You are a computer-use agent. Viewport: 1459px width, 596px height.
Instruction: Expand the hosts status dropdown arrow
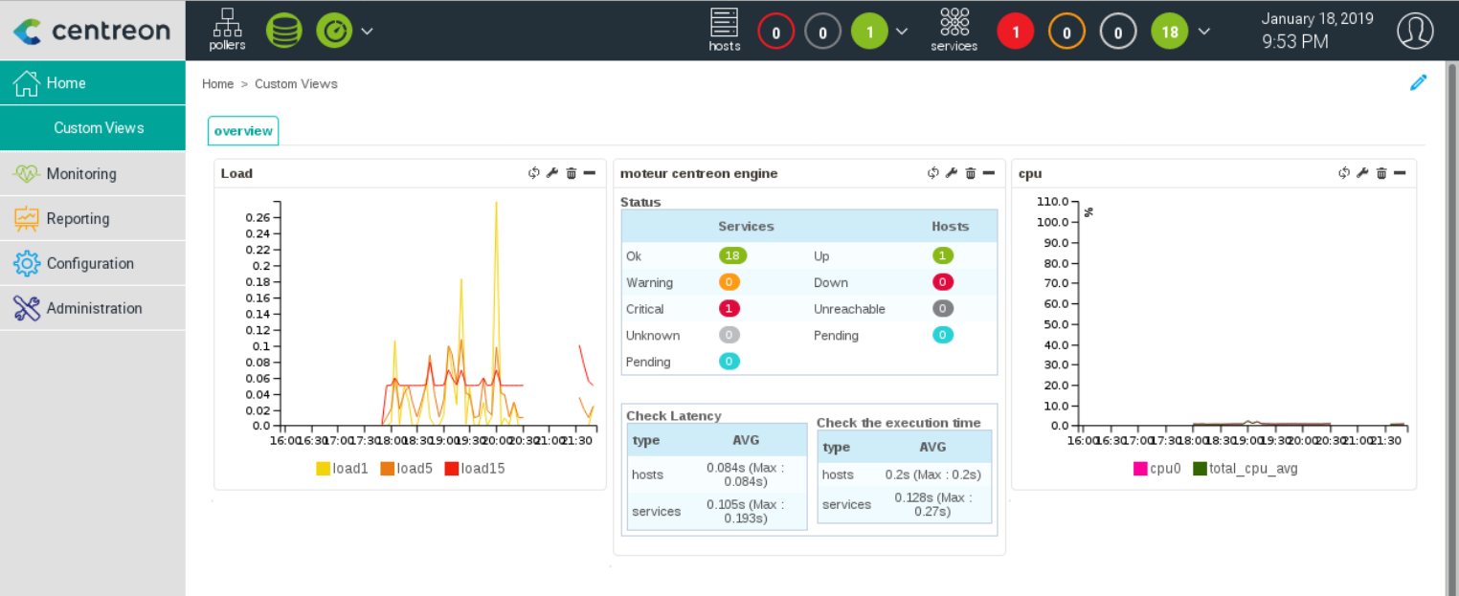[902, 32]
